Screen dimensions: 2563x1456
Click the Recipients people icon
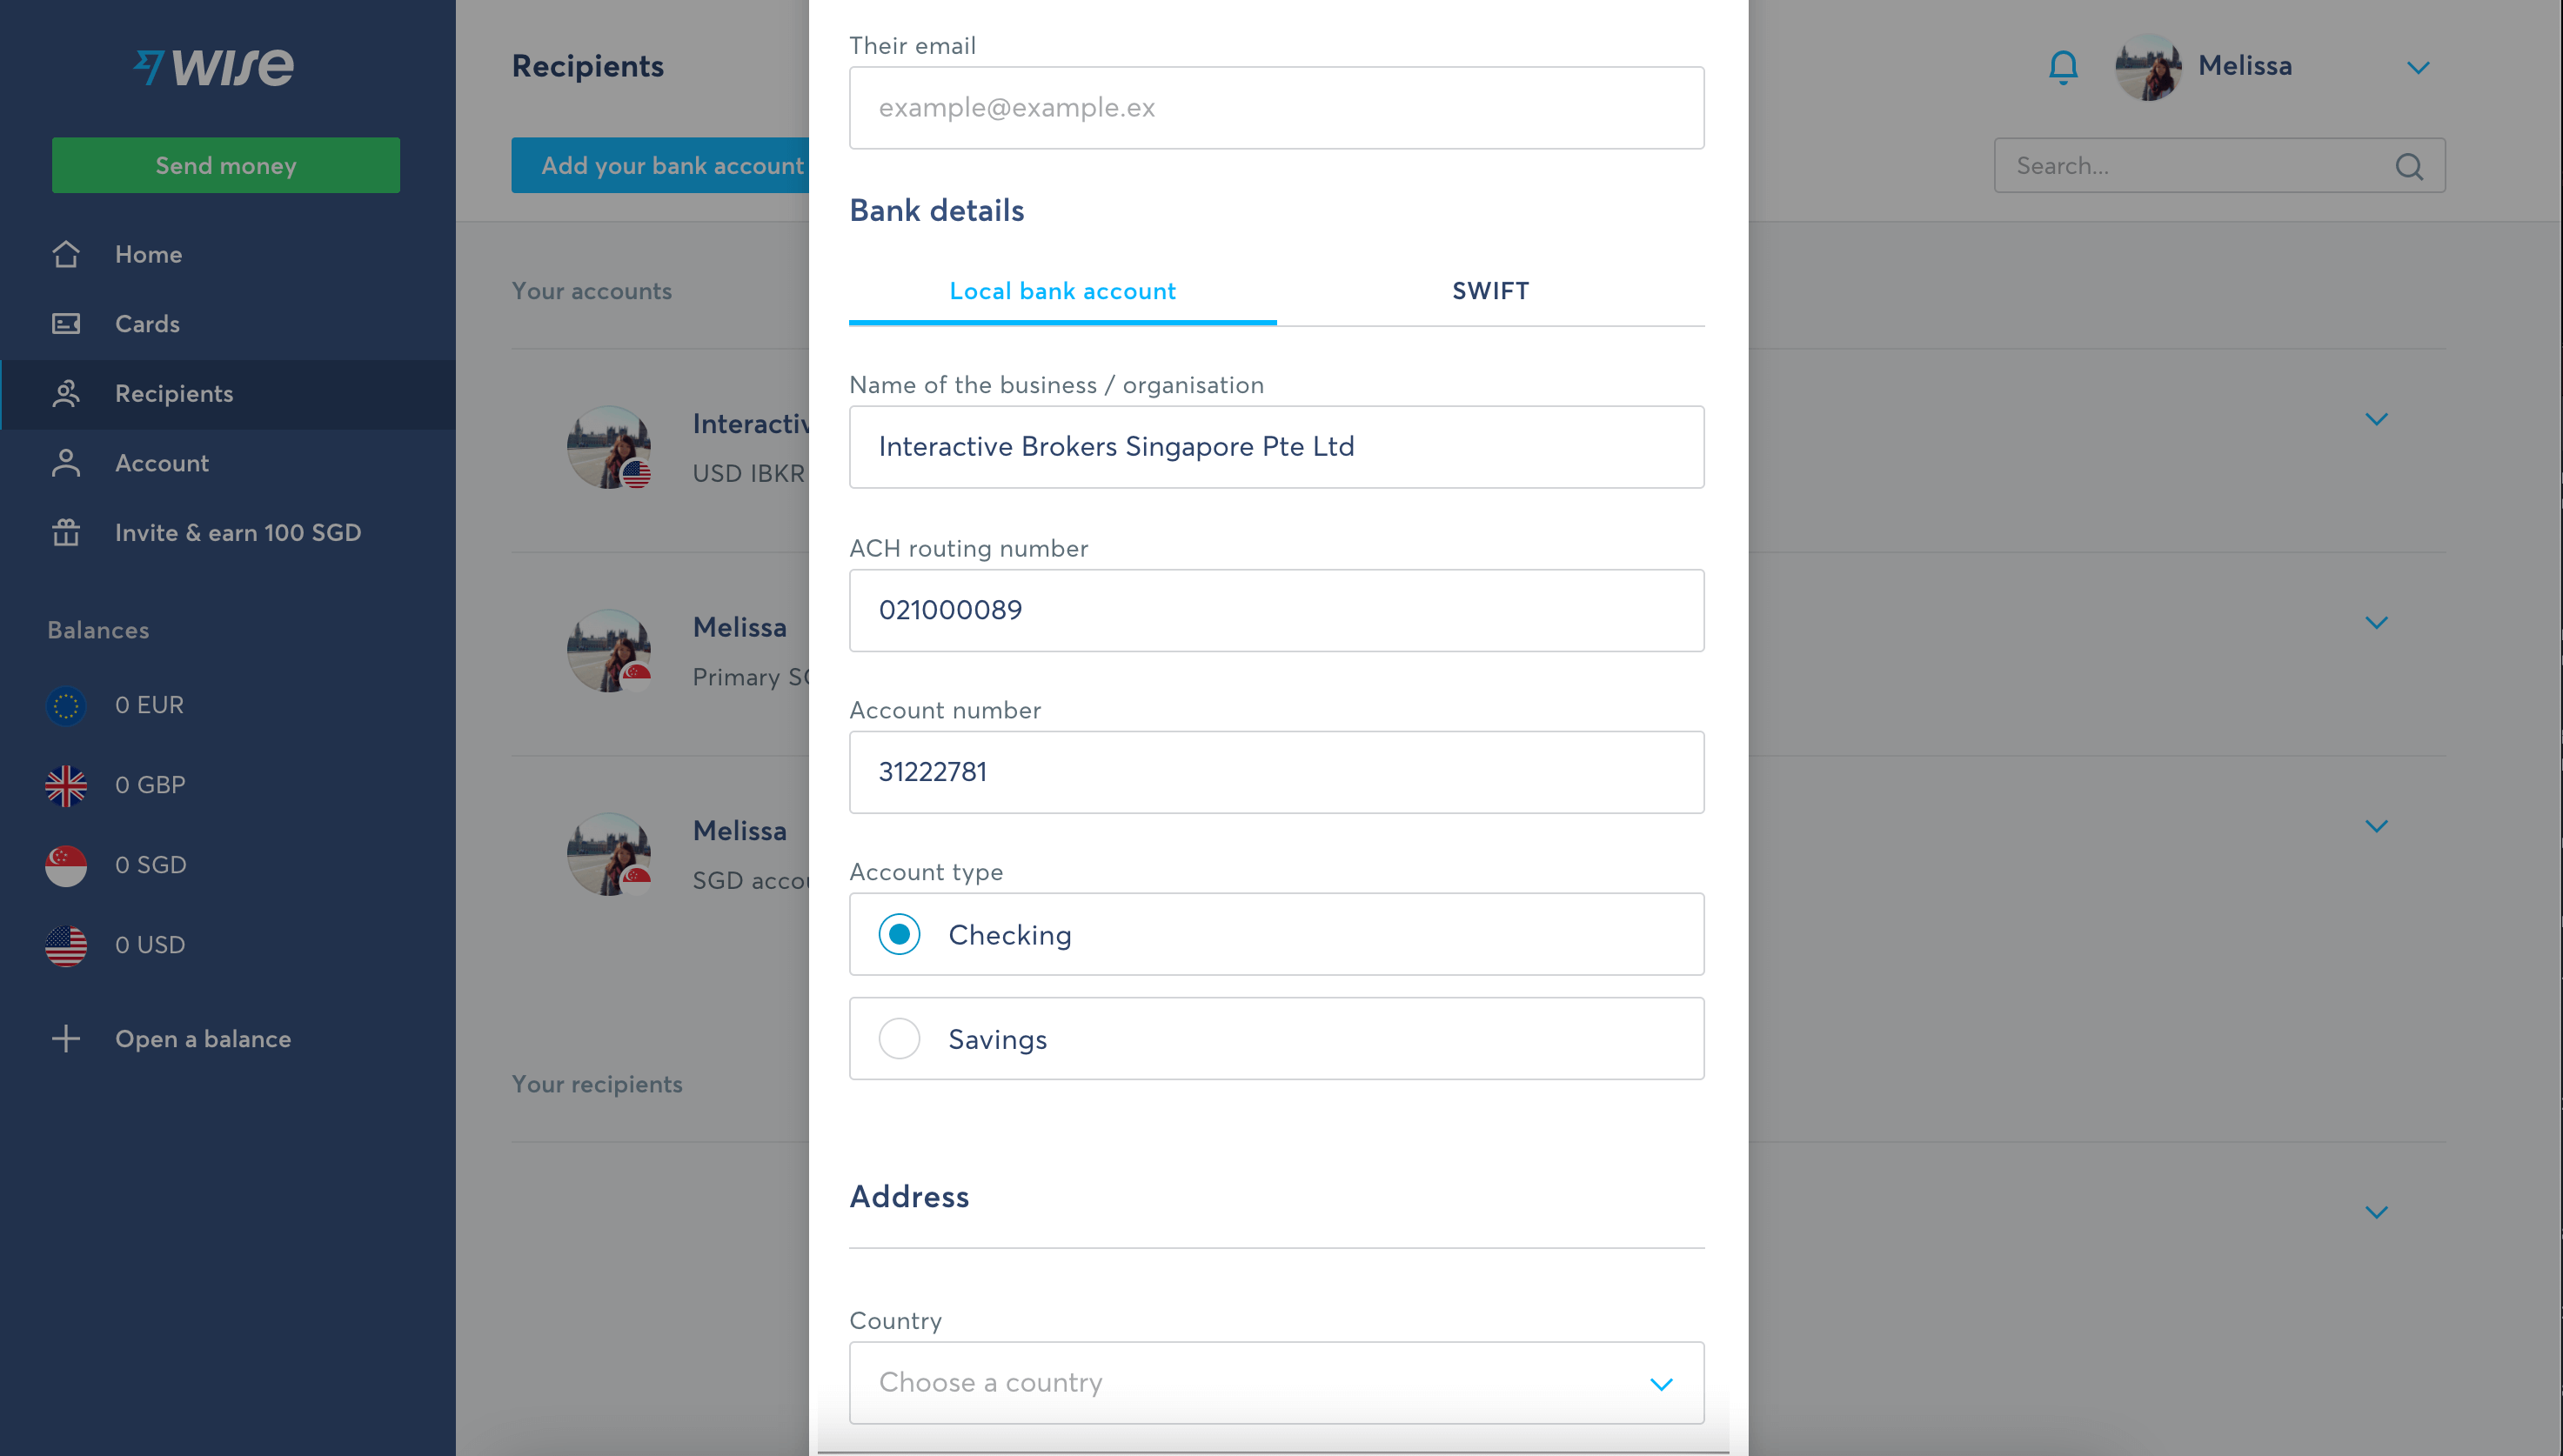[66, 394]
